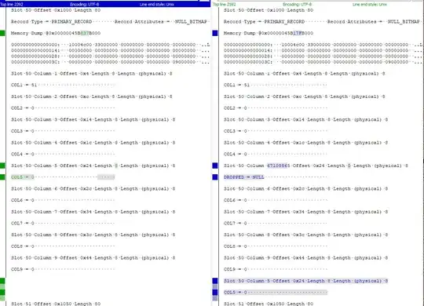
Task: Click left 'Slot 50 Column 4 Offset 0x1c' line
Action: click(x=93, y=143)
